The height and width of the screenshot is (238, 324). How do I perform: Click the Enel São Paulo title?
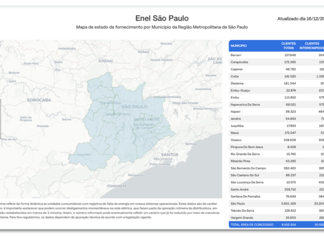[162, 18]
